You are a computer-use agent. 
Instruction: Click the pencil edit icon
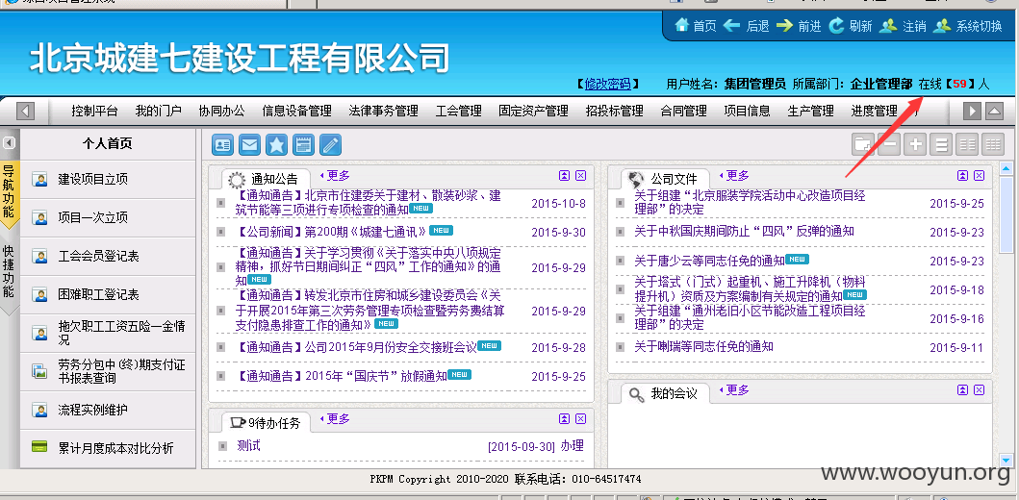(330, 144)
